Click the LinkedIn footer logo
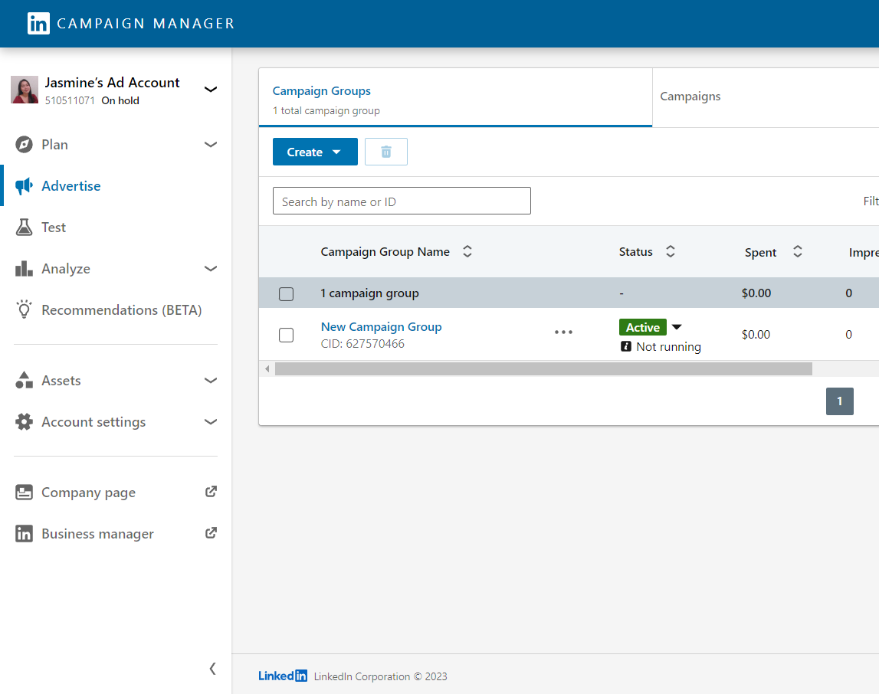 [x=283, y=676]
